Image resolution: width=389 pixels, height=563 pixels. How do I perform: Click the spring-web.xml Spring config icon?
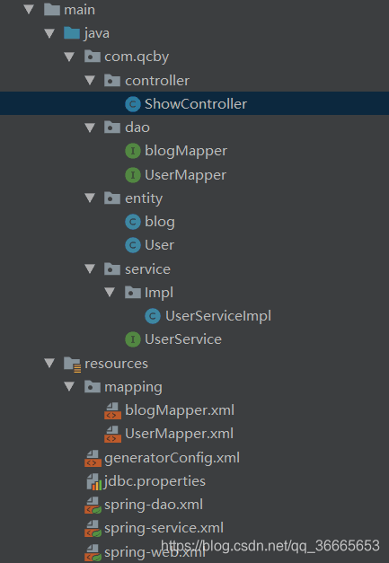coord(93,552)
